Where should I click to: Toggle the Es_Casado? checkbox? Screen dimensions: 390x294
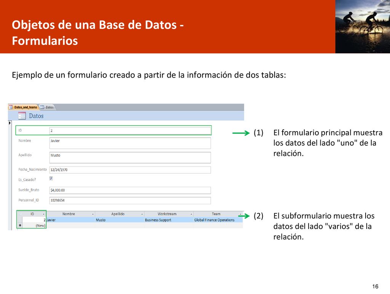pyautogui.click(x=51, y=178)
